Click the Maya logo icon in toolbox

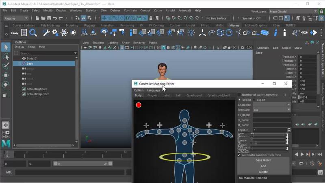(6, 144)
